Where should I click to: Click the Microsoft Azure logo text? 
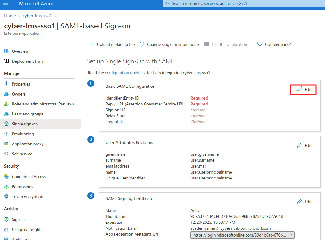coord(36,3)
